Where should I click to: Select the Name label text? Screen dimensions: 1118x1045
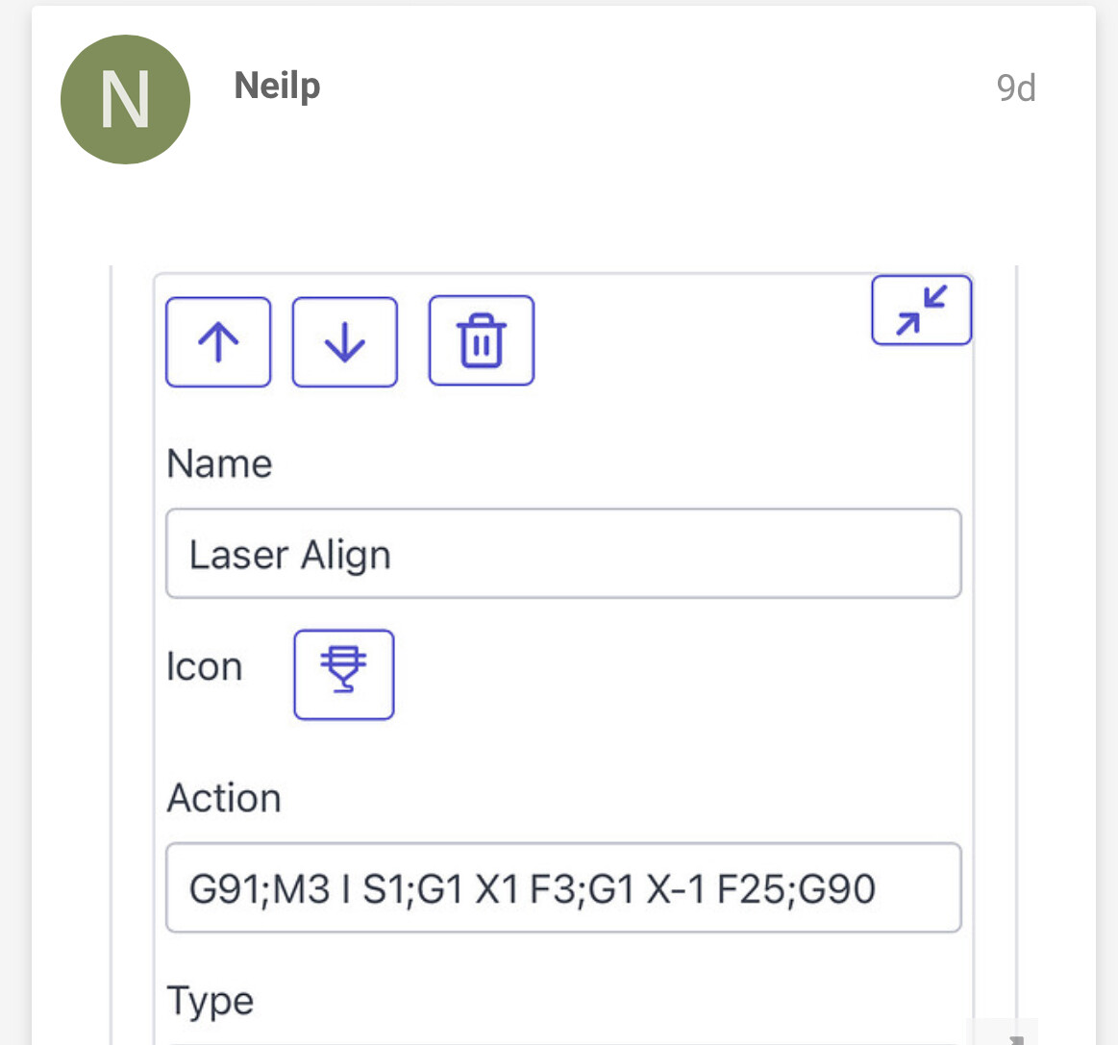tap(219, 464)
